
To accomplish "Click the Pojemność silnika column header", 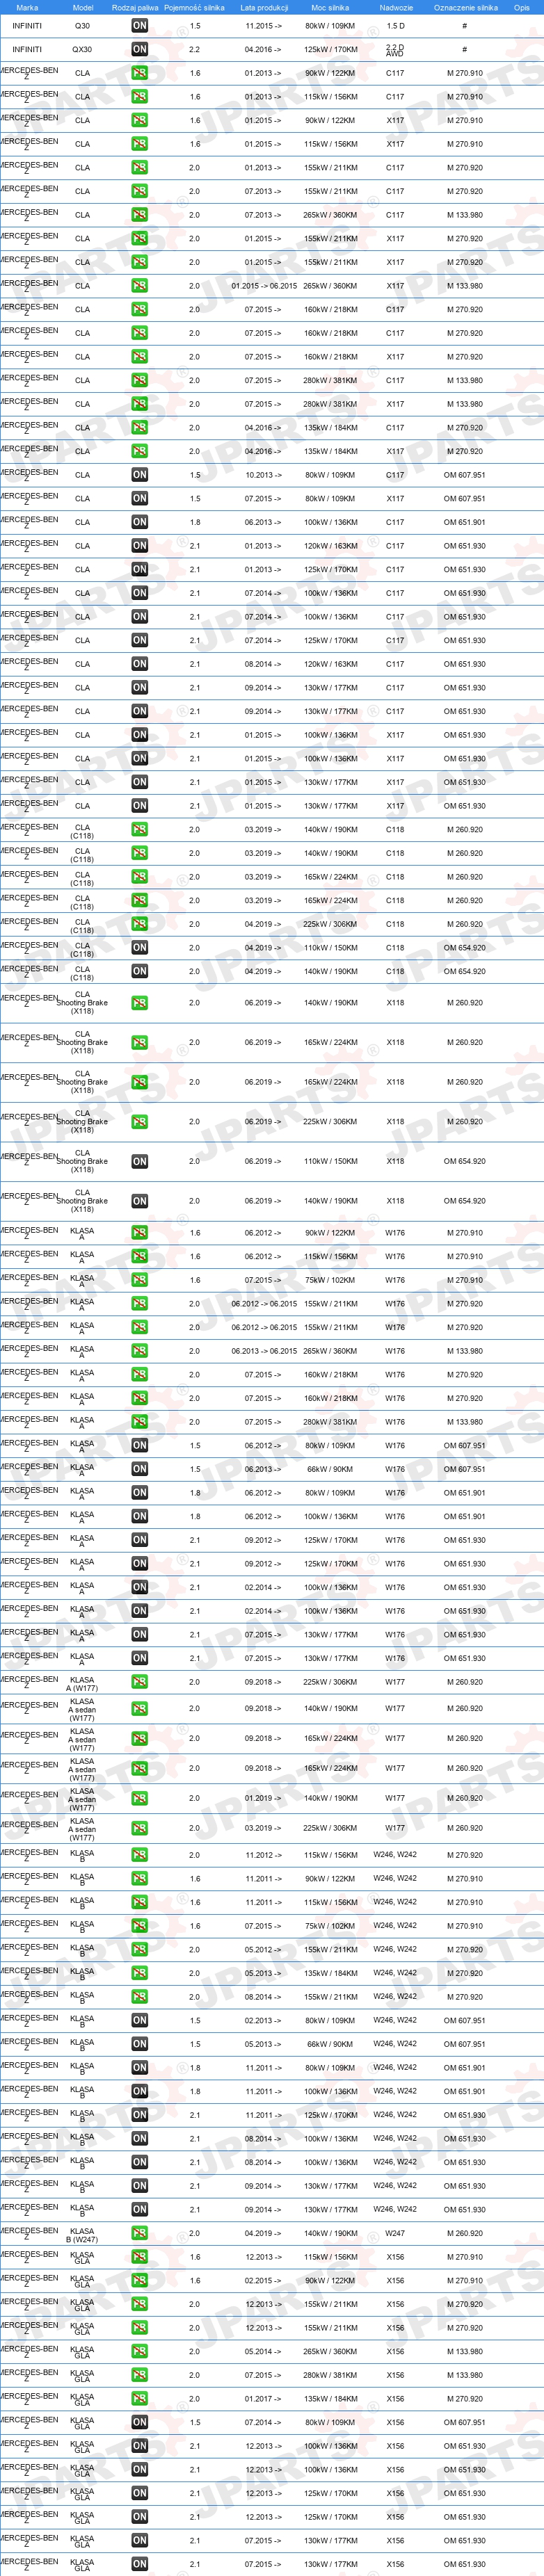I will pos(194,7).
